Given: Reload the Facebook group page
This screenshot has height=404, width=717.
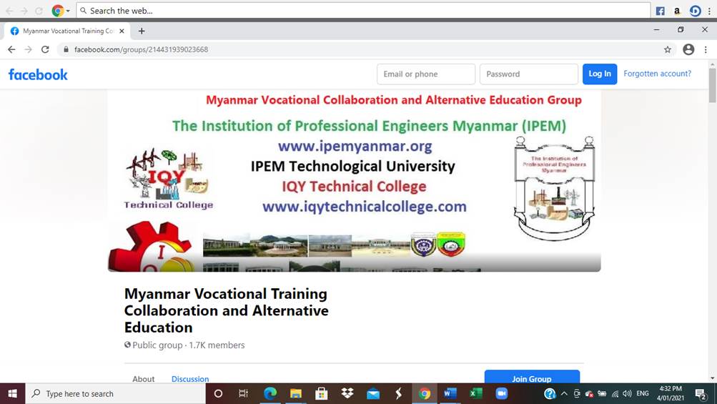Looking at the screenshot, I should click(45, 49).
